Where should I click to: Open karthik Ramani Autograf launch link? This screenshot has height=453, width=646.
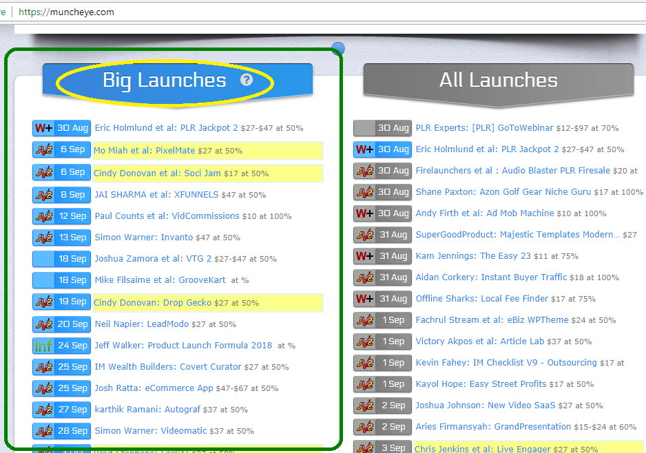tap(147, 410)
